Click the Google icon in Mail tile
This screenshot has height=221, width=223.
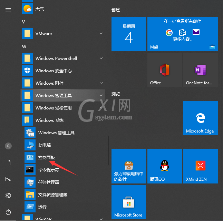(x=169, y=33)
